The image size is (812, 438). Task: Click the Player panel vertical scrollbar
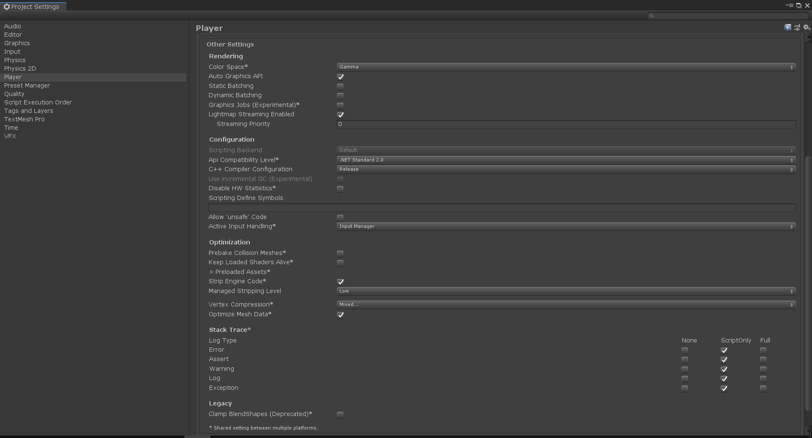[808, 283]
